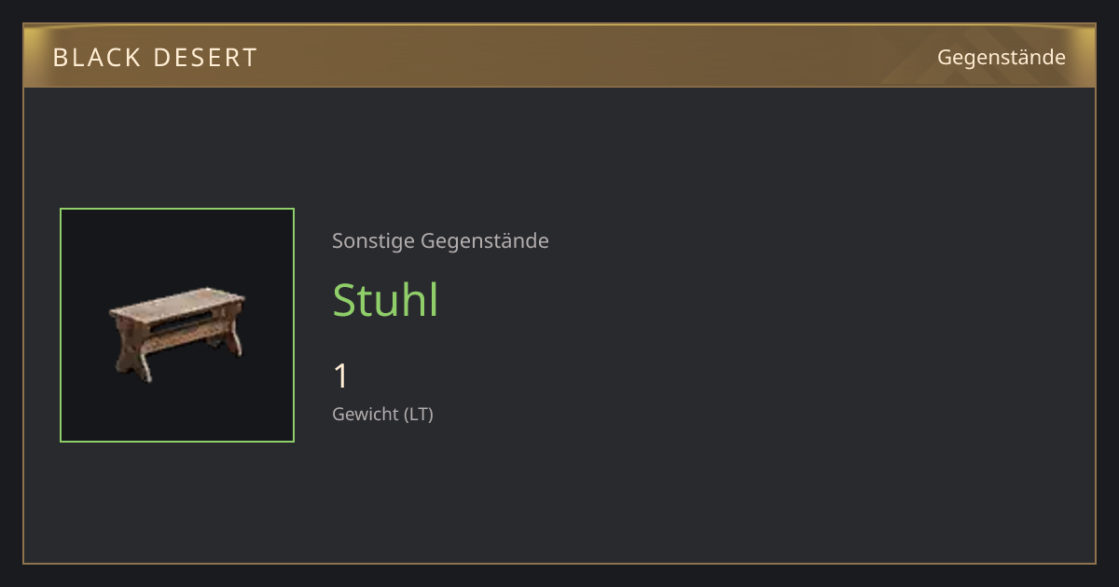The height and width of the screenshot is (587, 1119).
Task: Open the BLACK DESERT title link
Action: click(x=155, y=58)
